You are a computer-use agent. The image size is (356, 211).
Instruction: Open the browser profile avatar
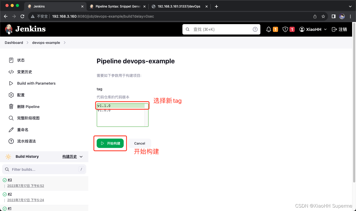point(342,16)
